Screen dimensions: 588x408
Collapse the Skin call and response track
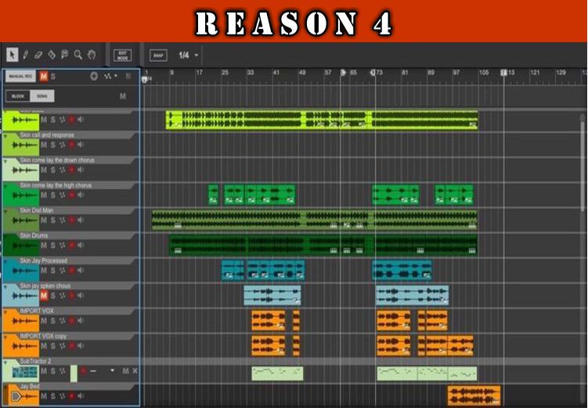click(x=5, y=136)
